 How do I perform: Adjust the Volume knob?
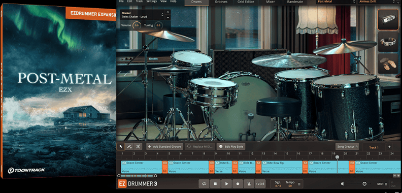tap(137, 25)
